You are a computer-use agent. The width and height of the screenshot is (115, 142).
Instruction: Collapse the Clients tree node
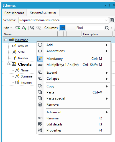8,64
